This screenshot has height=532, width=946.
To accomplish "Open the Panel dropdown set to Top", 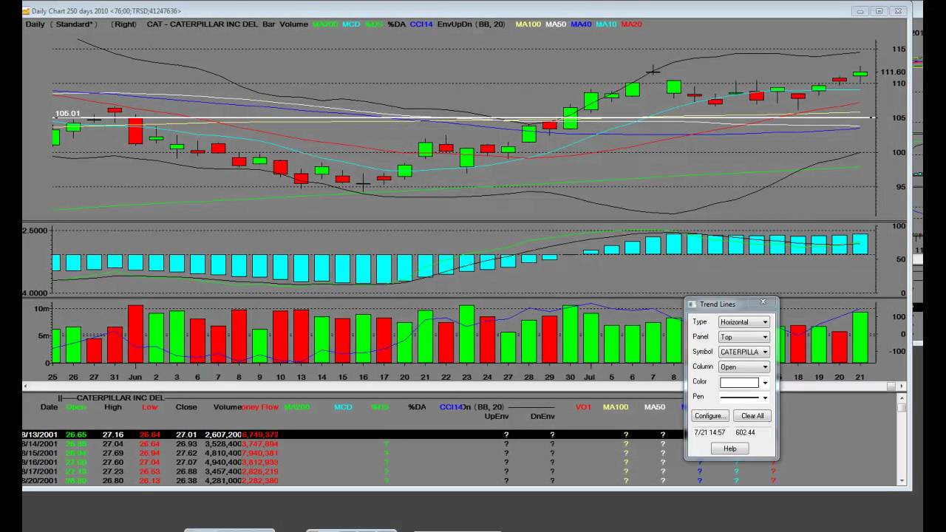I will coord(744,337).
